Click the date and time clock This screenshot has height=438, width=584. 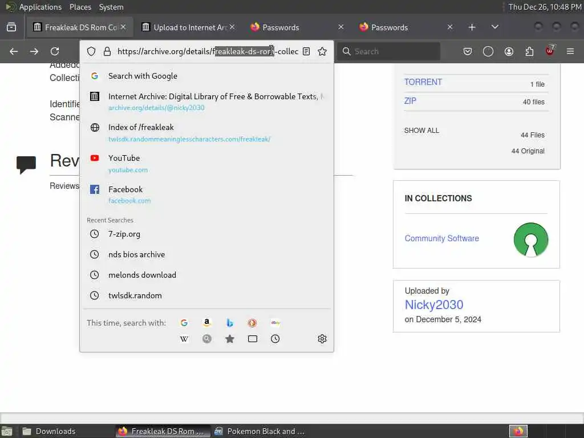(545, 7)
